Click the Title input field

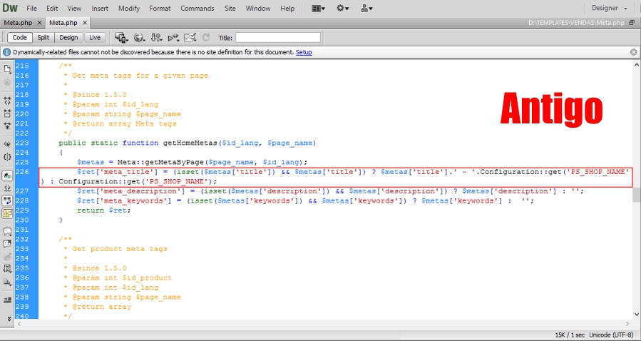coord(277,37)
